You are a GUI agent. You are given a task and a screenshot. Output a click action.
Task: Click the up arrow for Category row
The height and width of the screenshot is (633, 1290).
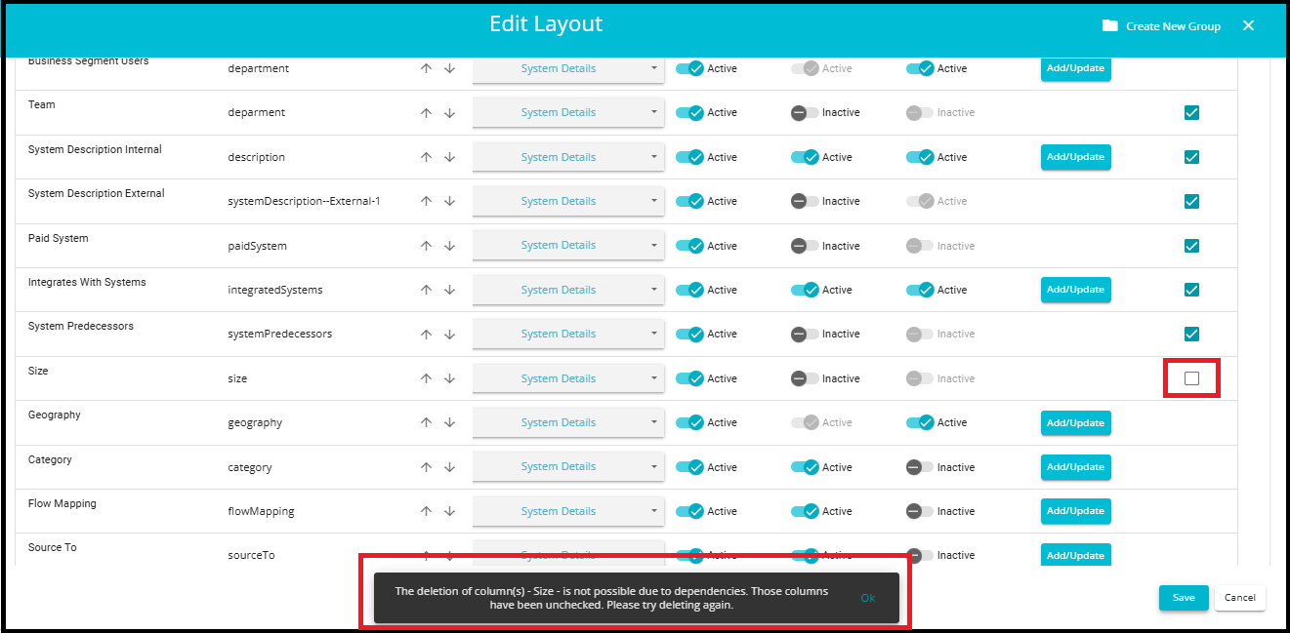click(426, 467)
